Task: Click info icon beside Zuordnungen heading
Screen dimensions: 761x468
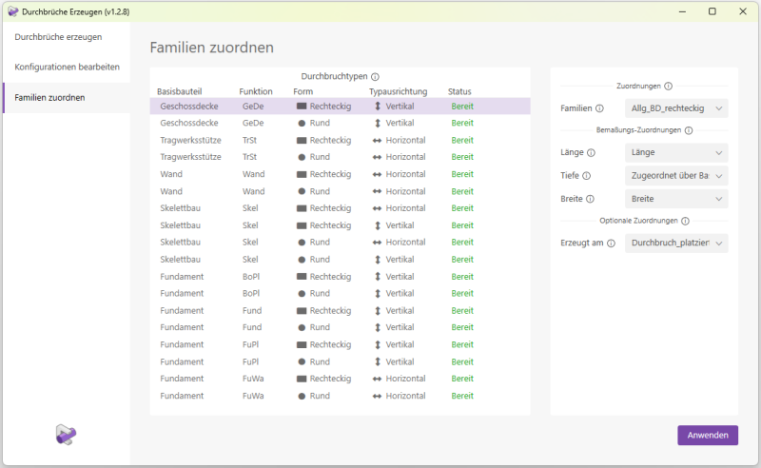Action: (x=668, y=86)
